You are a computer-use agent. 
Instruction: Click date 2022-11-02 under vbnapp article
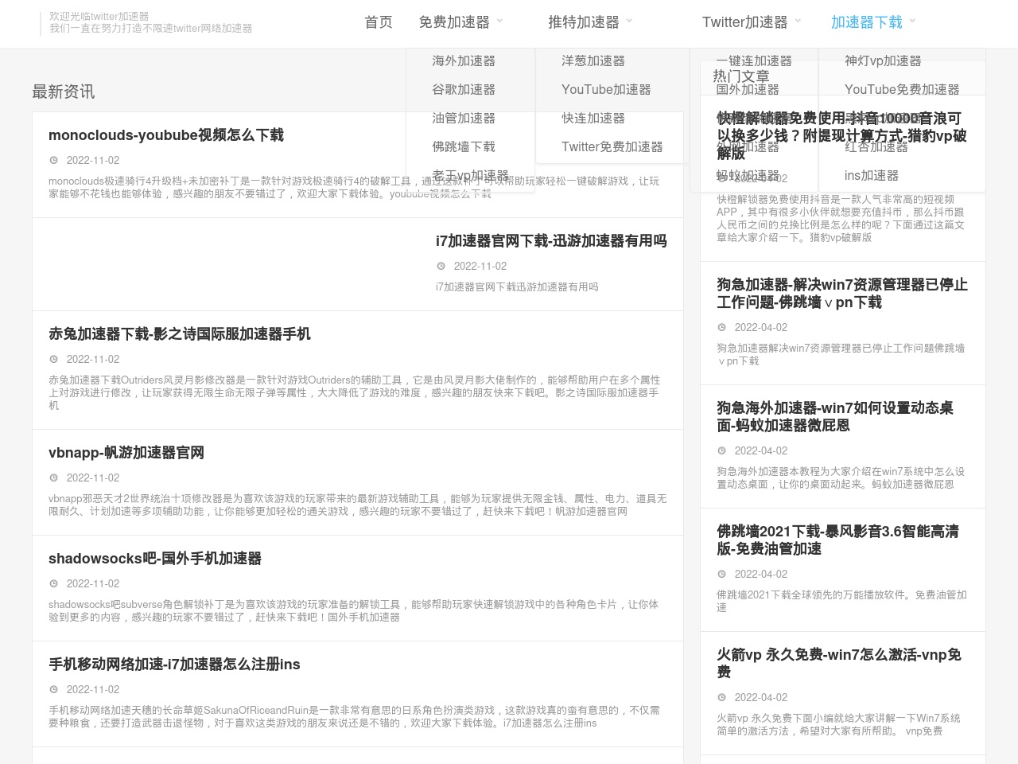(93, 477)
